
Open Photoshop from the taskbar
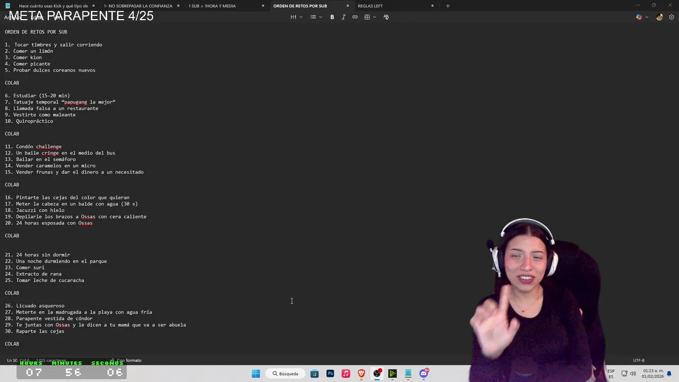[330, 374]
